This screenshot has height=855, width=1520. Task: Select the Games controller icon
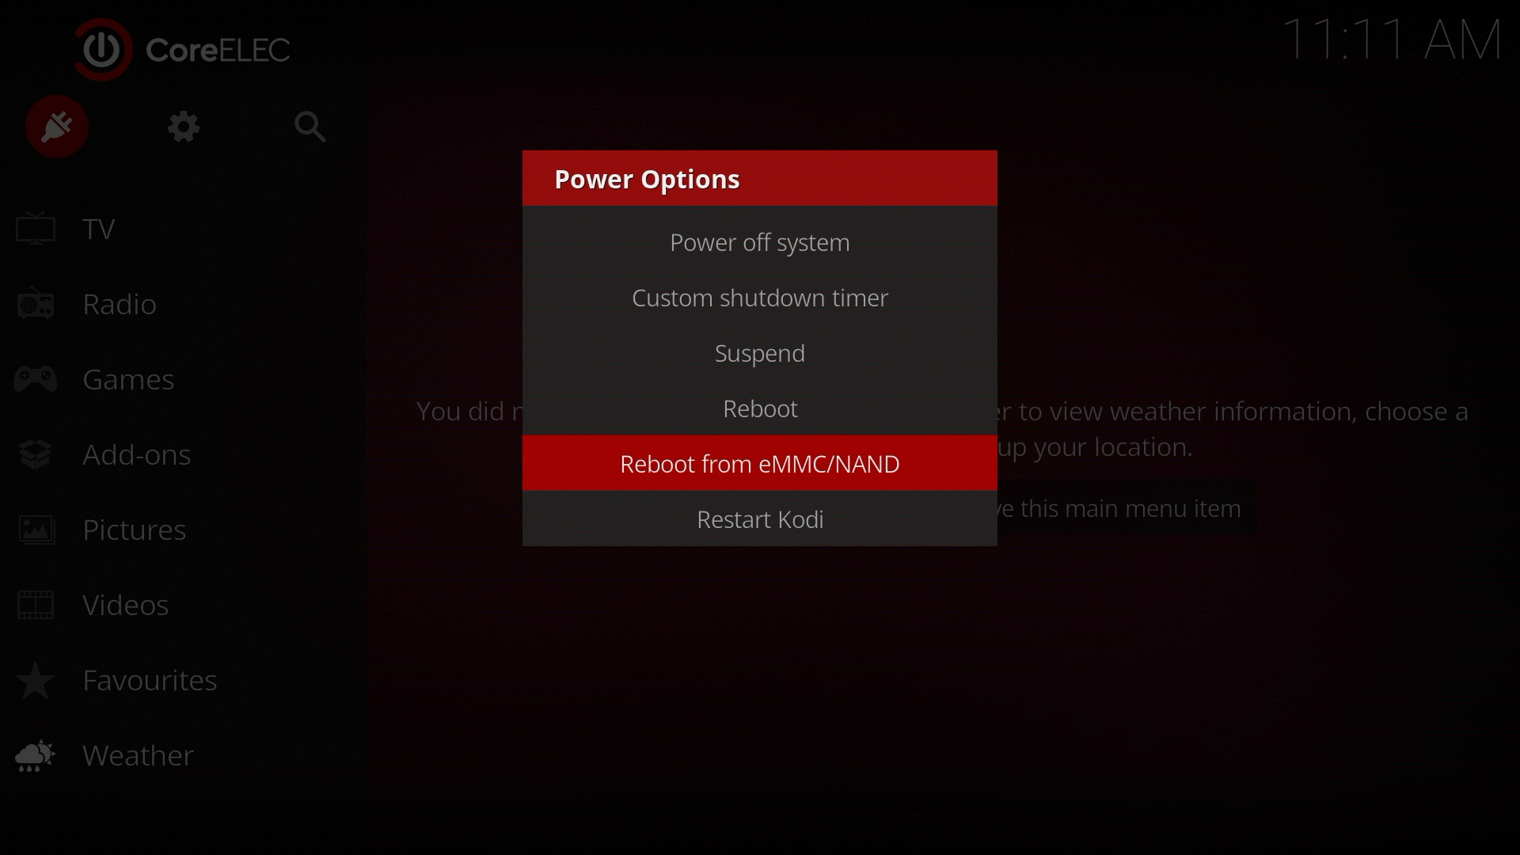click(35, 378)
